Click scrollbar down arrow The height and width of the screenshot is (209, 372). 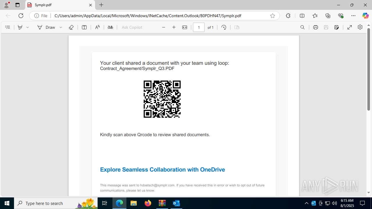tap(369, 193)
